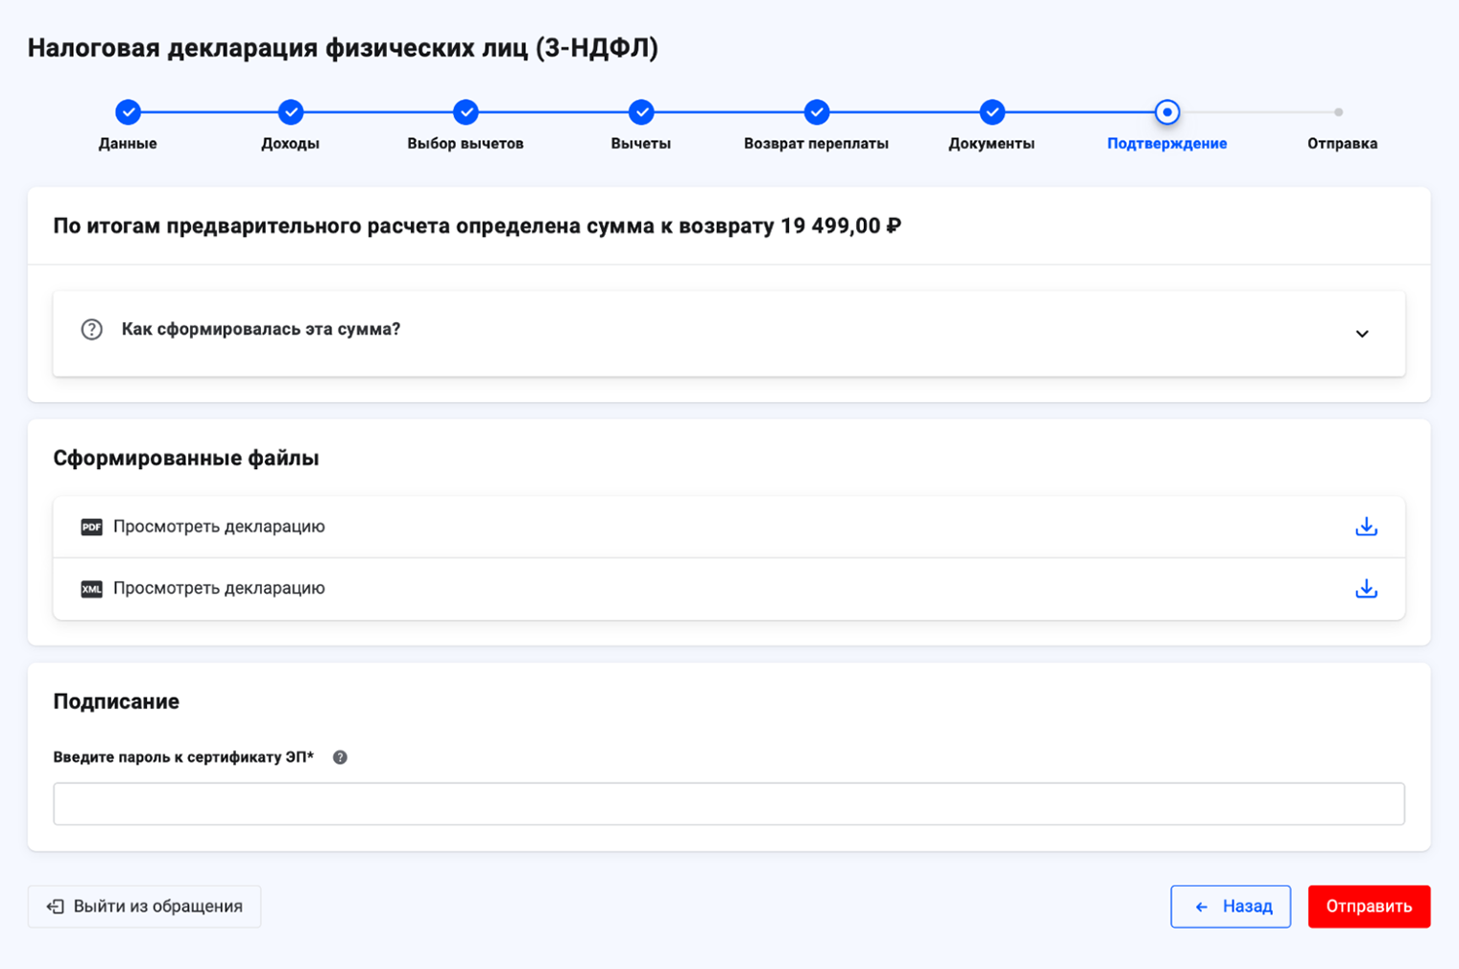Select the active 'Подтверждение' step radio marker

pyautogui.click(x=1167, y=111)
